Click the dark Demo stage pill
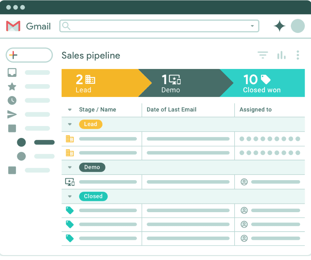The height and width of the screenshot is (260, 311). click(x=92, y=167)
